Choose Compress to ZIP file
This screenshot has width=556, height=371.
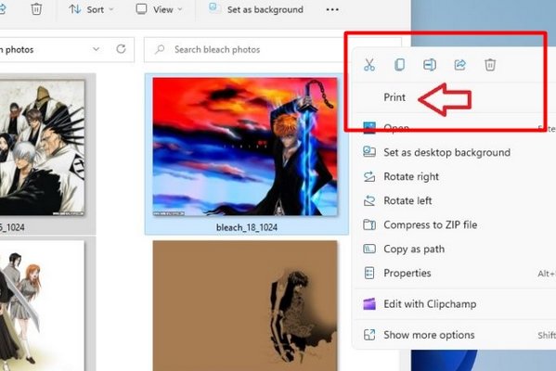click(430, 224)
